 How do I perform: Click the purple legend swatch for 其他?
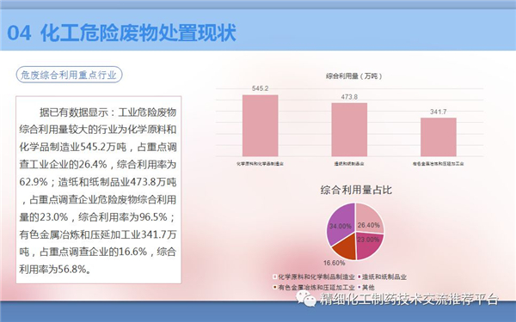point(359,287)
